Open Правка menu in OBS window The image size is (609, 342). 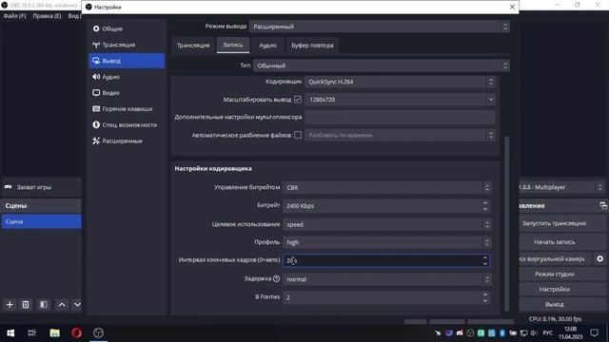tap(47, 16)
